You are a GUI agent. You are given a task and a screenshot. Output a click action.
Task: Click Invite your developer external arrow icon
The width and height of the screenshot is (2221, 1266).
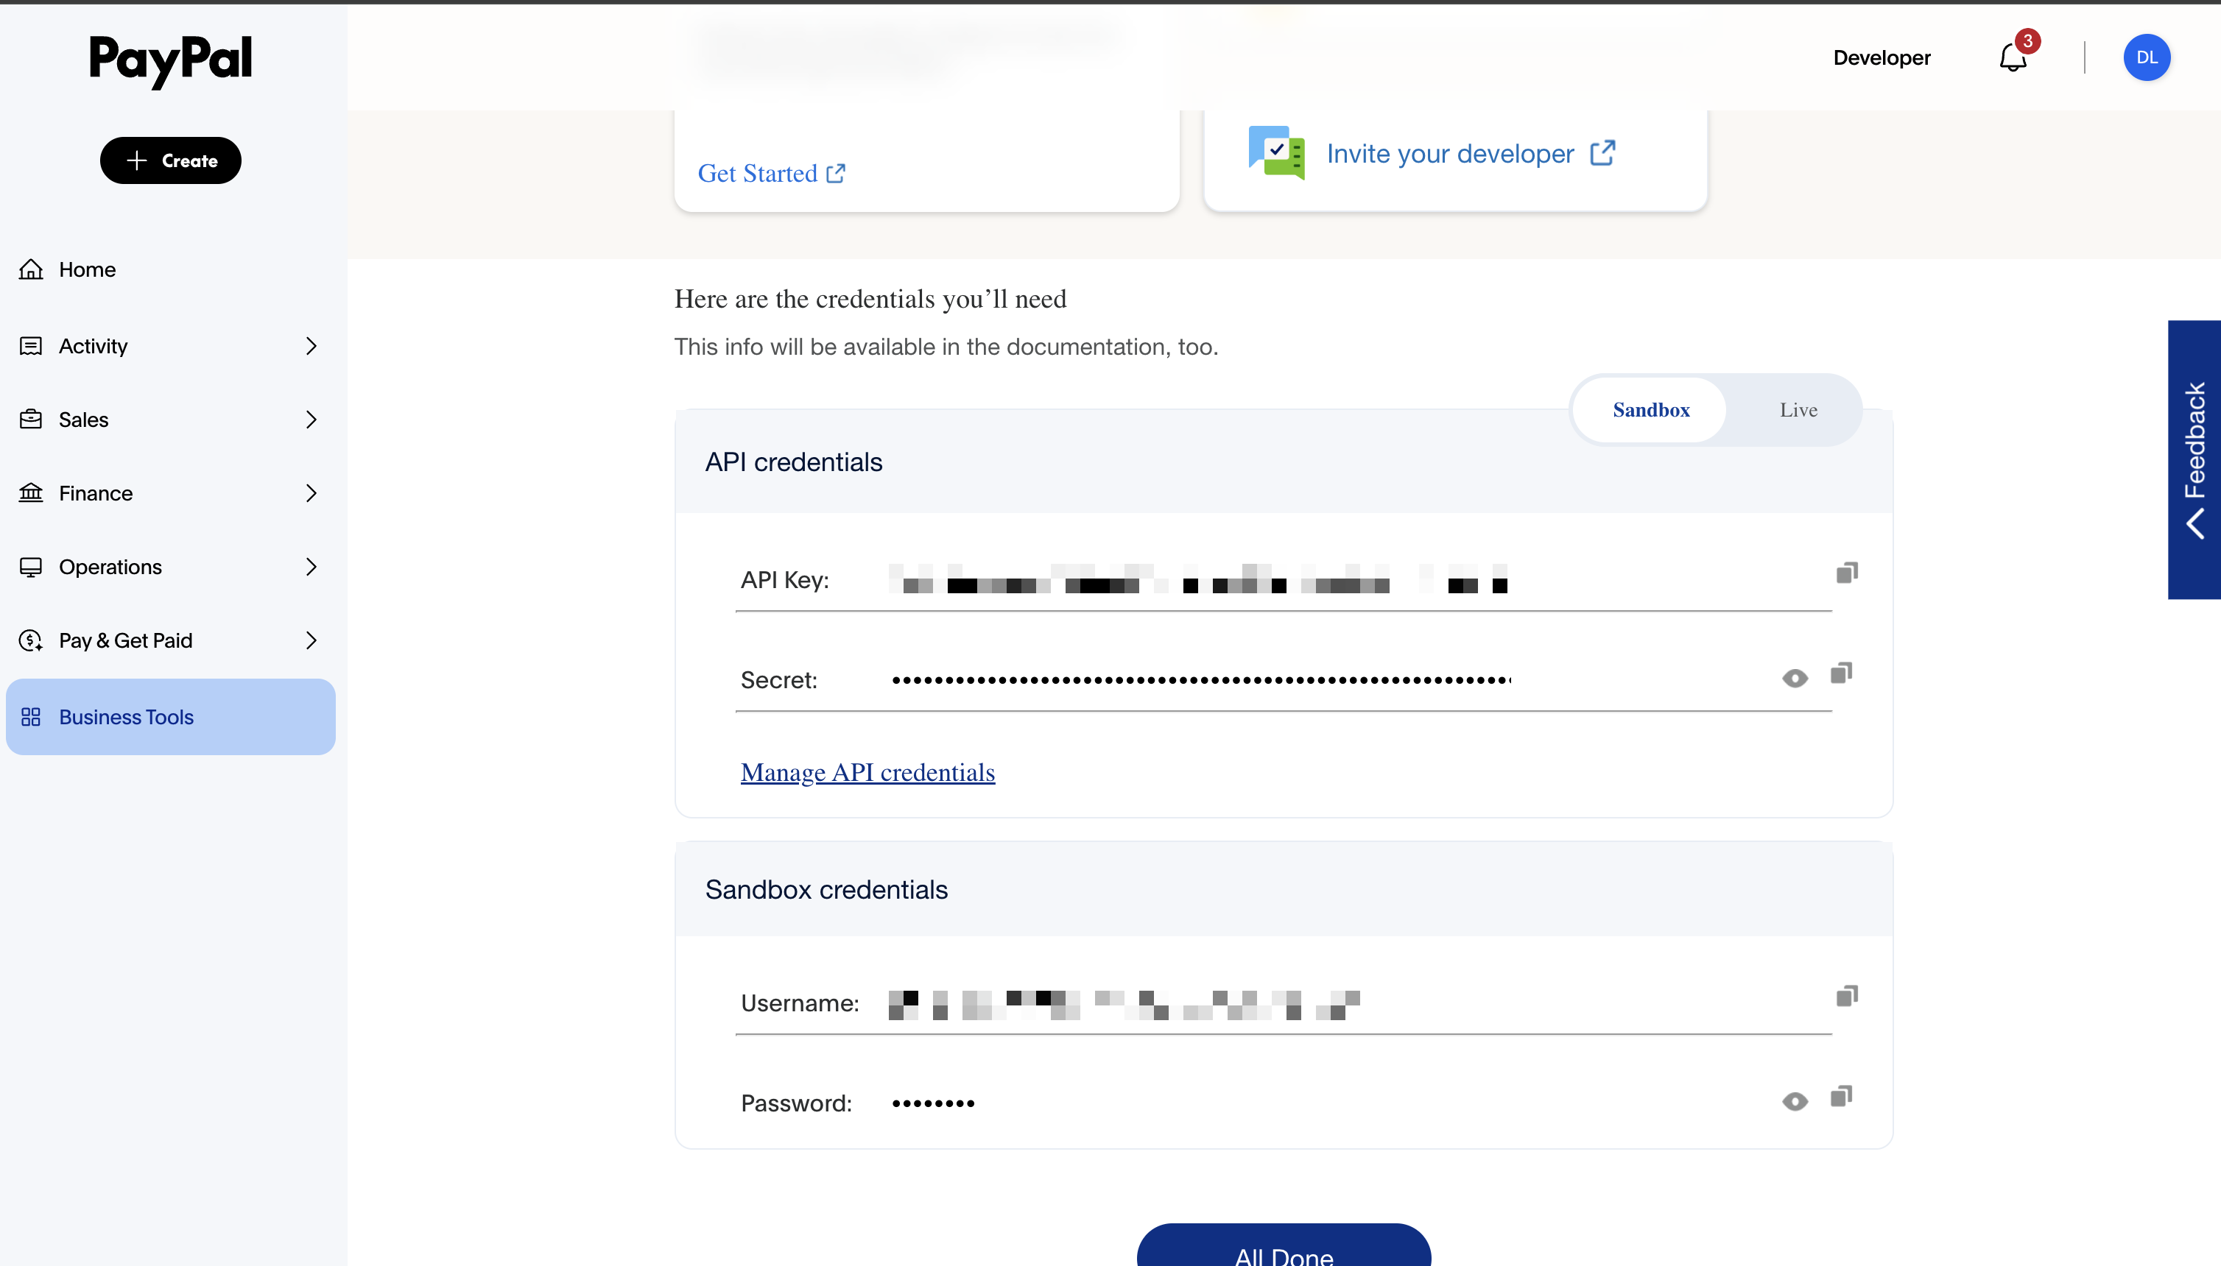1603,153
